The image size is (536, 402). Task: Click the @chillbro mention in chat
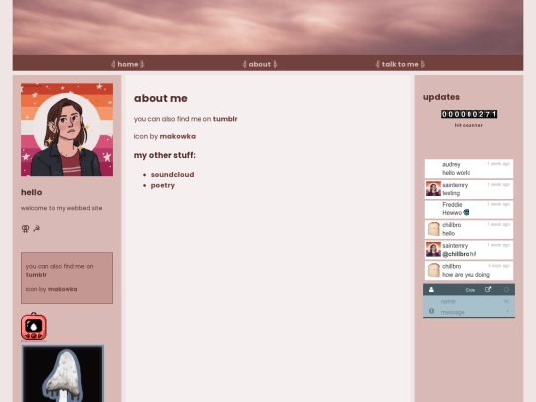pyautogui.click(x=456, y=254)
